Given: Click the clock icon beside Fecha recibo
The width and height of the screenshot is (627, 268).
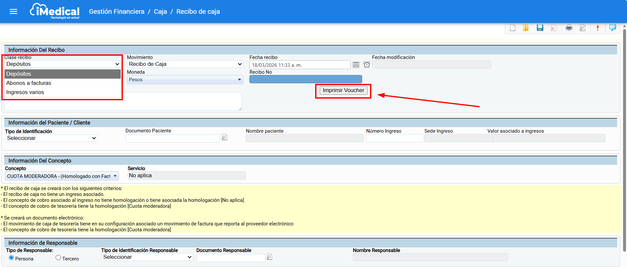Looking at the screenshot, I should point(367,65).
